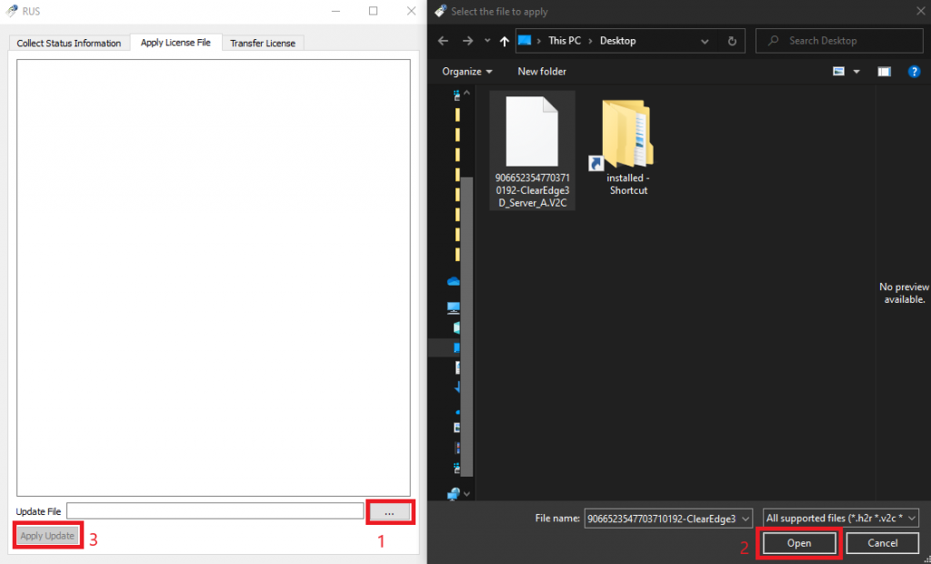931x564 pixels.
Task: Refresh the Desktop folder listing
Action: [732, 41]
